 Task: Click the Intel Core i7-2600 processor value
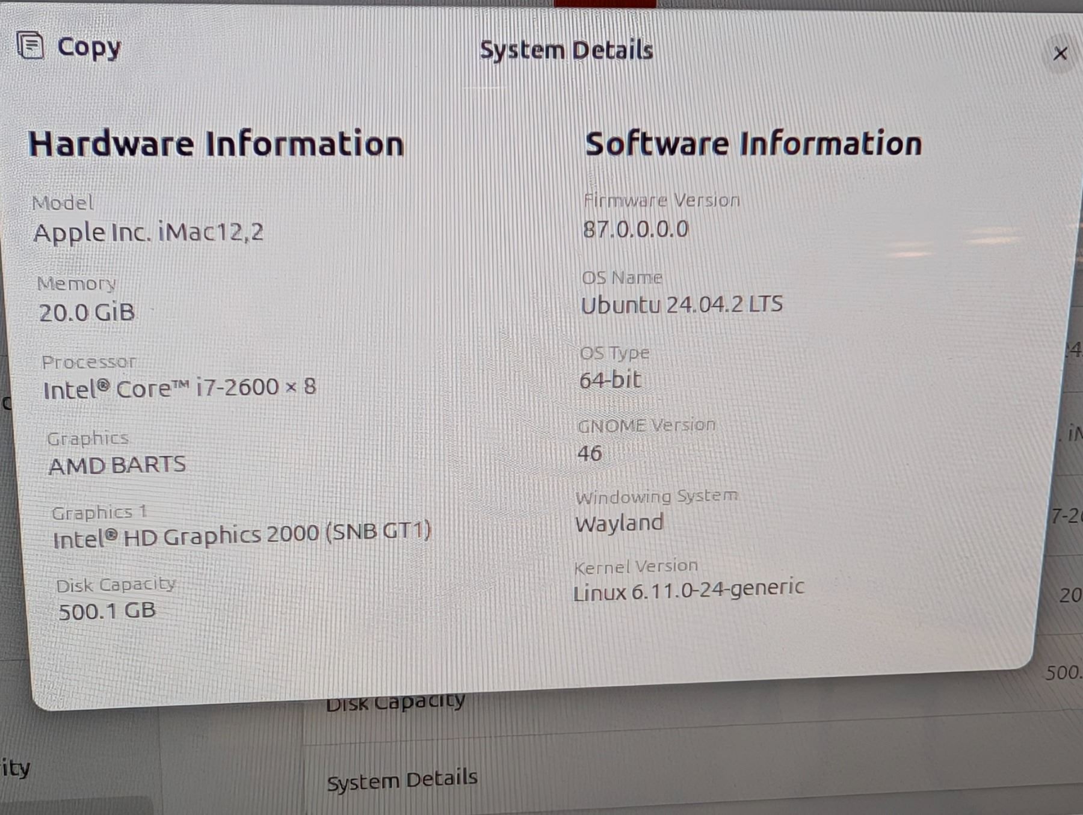point(179,389)
